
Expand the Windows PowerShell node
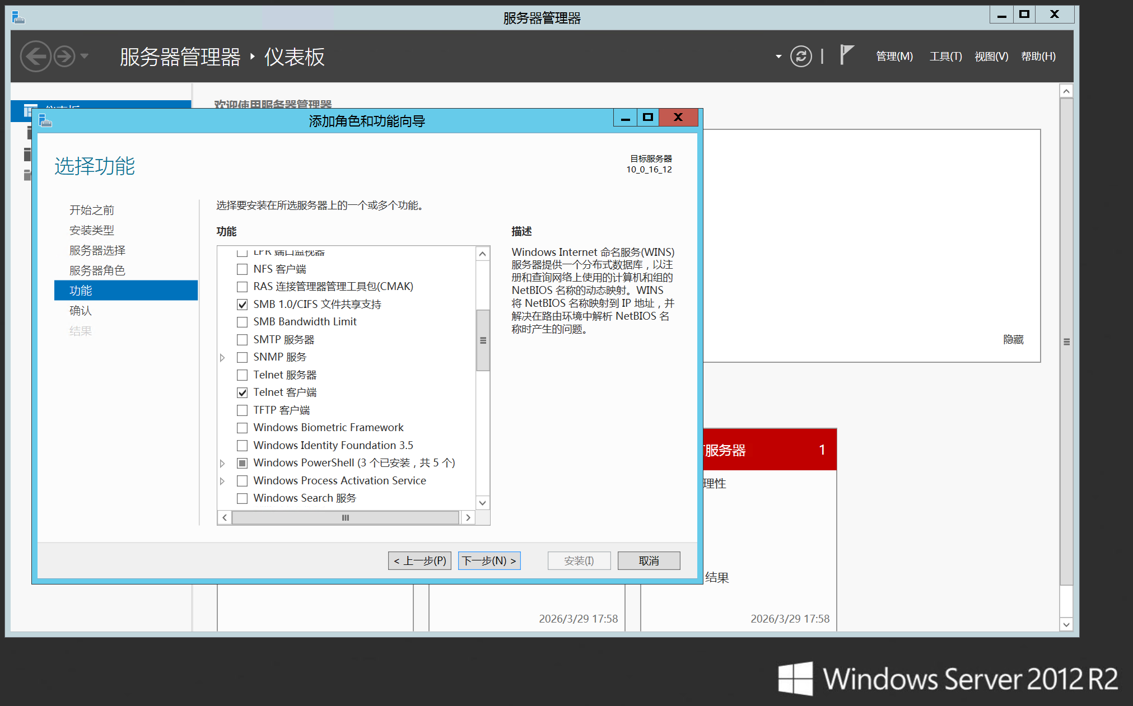(x=222, y=463)
